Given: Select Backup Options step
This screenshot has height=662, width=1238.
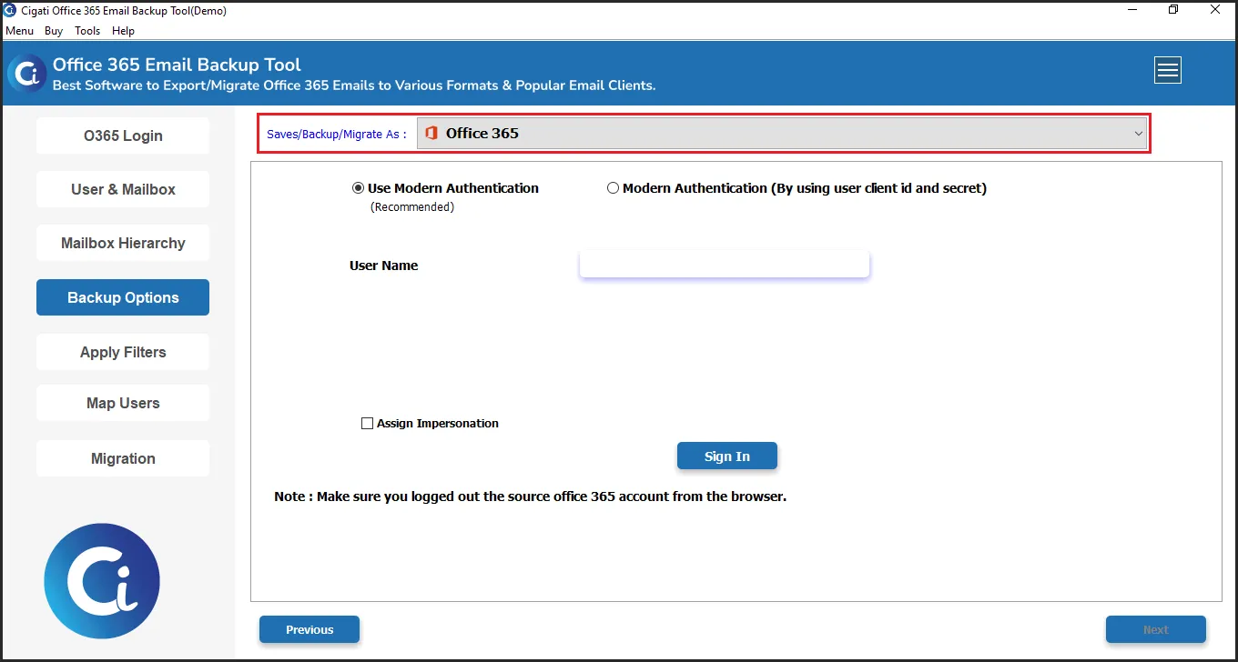Looking at the screenshot, I should [123, 297].
